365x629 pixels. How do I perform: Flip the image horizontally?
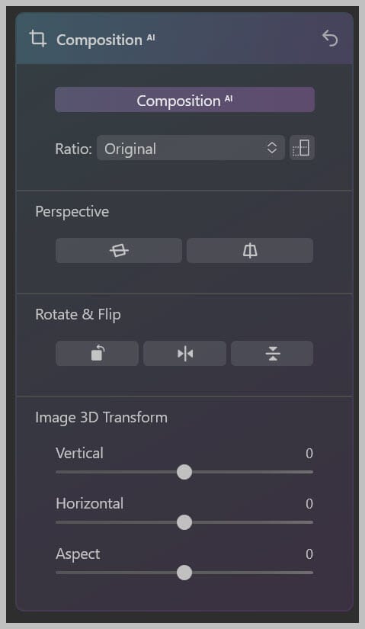click(185, 354)
